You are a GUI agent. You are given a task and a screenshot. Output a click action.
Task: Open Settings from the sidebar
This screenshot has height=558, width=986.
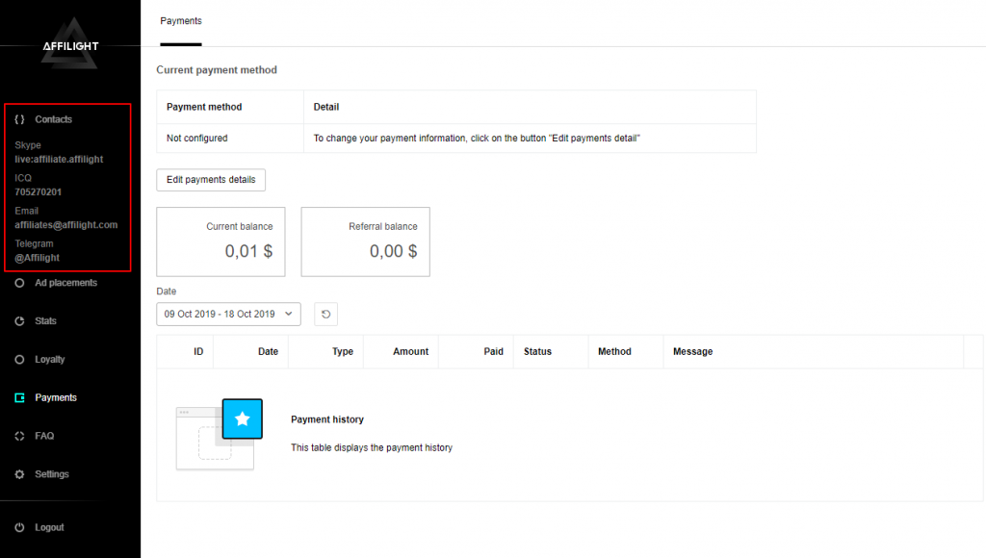point(52,474)
